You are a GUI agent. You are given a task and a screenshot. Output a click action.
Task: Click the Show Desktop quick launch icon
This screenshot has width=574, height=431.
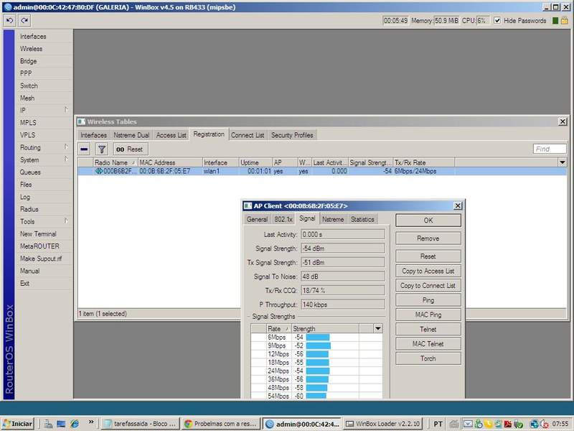[x=61, y=424]
